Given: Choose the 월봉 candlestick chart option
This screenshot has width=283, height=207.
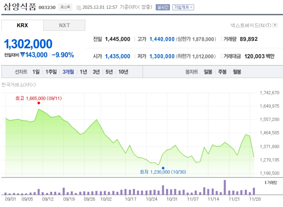Looking at the screenshot, I should click(237, 72).
